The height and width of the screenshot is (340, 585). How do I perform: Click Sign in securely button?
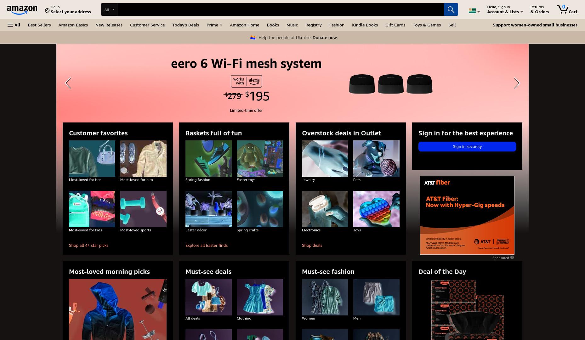pyautogui.click(x=467, y=146)
